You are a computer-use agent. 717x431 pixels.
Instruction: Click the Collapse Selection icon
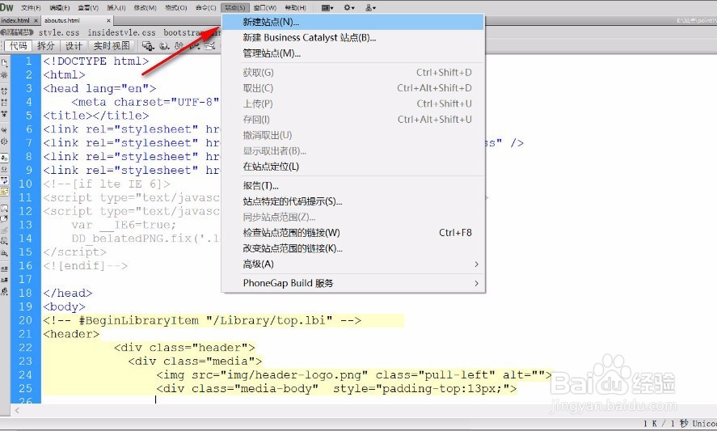4,102
